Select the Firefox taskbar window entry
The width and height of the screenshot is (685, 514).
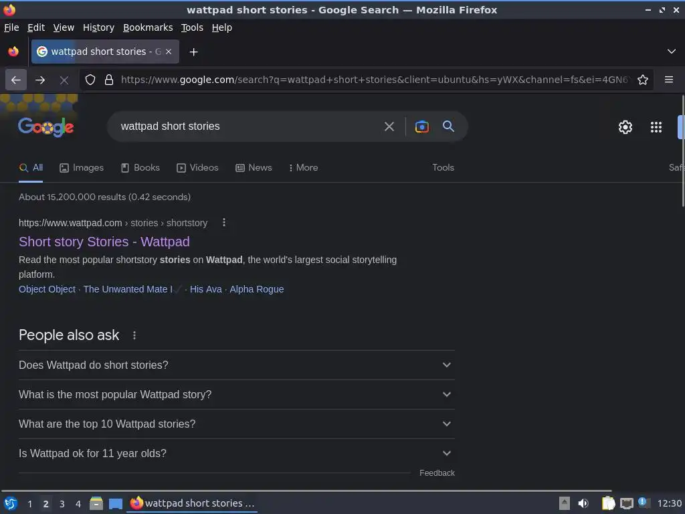coord(192,503)
